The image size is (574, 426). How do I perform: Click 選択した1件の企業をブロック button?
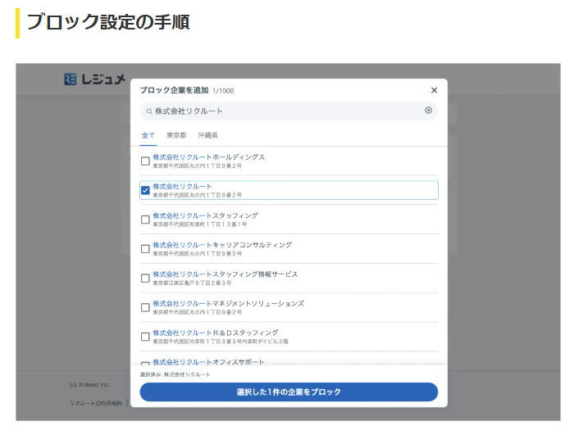(x=289, y=392)
